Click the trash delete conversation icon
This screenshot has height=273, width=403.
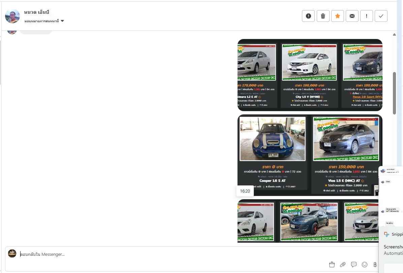coord(323,16)
